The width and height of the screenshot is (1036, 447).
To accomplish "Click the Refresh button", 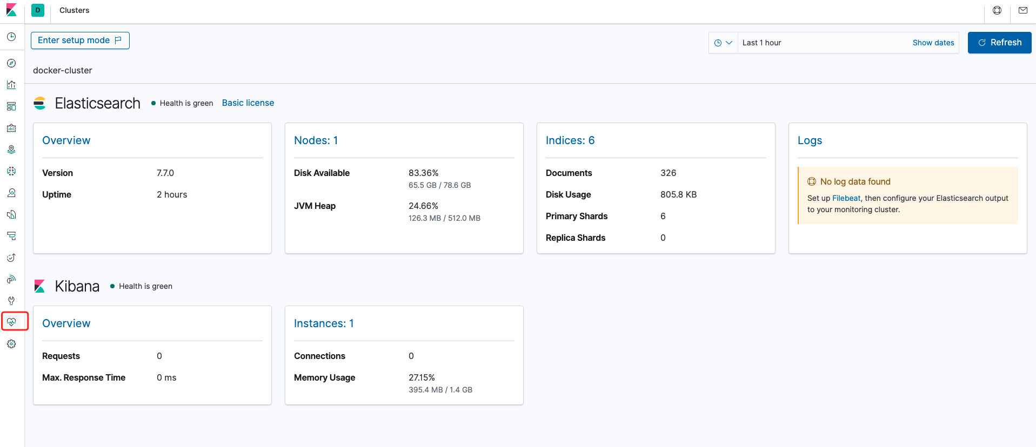I will [999, 43].
